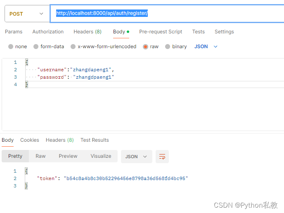The height and width of the screenshot is (213, 284).
Task: Click the closing brace in response body
Action: (26, 186)
